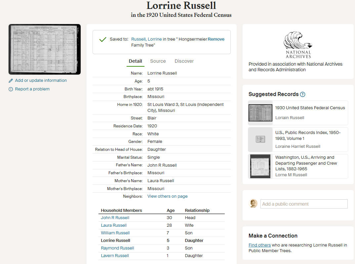Screen dimensions: 355x264
Task: Click the Marital Status value Single
Action: pos(153,157)
